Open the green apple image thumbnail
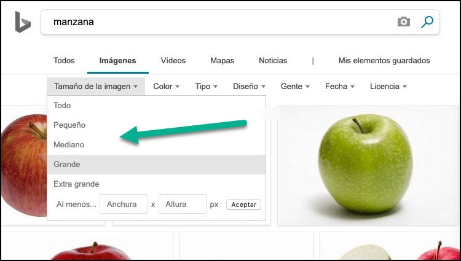The height and width of the screenshot is (261, 461). pyautogui.click(x=368, y=165)
